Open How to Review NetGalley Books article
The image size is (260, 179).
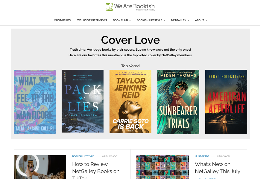coord(96,171)
